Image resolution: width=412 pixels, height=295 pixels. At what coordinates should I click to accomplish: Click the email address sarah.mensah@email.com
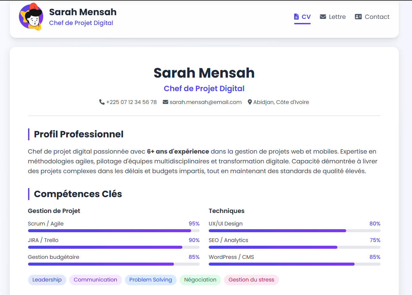coord(205,102)
